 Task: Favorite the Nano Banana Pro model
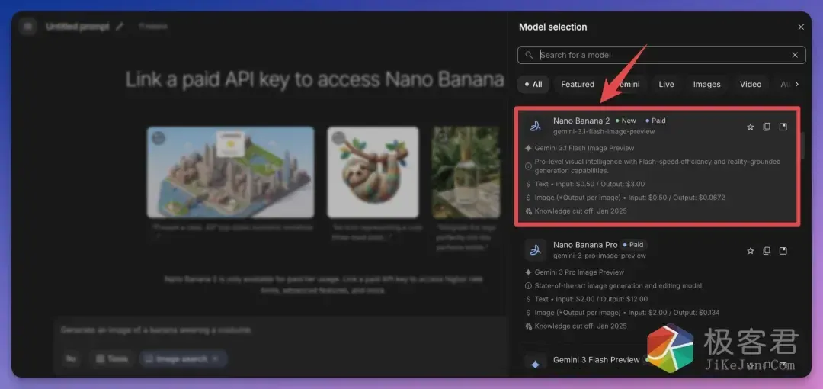pyautogui.click(x=751, y=251)
